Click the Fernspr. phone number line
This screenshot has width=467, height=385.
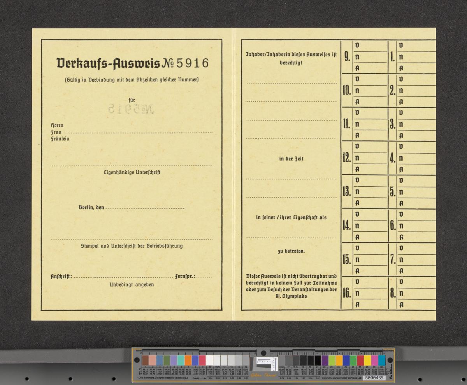pos(204,277)
